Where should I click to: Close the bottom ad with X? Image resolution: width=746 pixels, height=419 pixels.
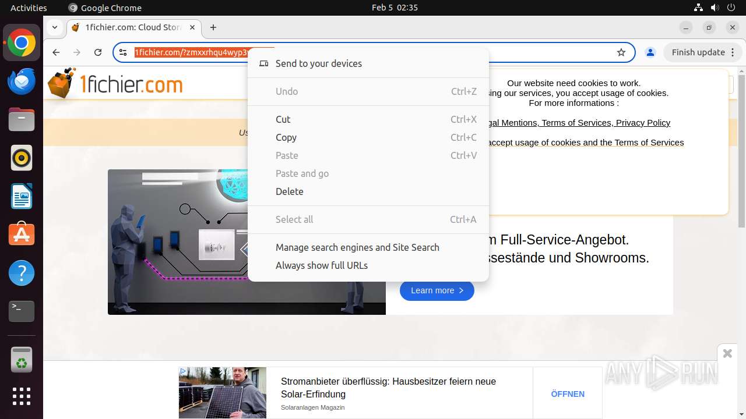click(x=727, y=353)
